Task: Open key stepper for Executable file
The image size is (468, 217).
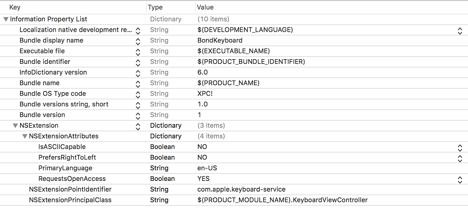Action: [x=138, y=52]
